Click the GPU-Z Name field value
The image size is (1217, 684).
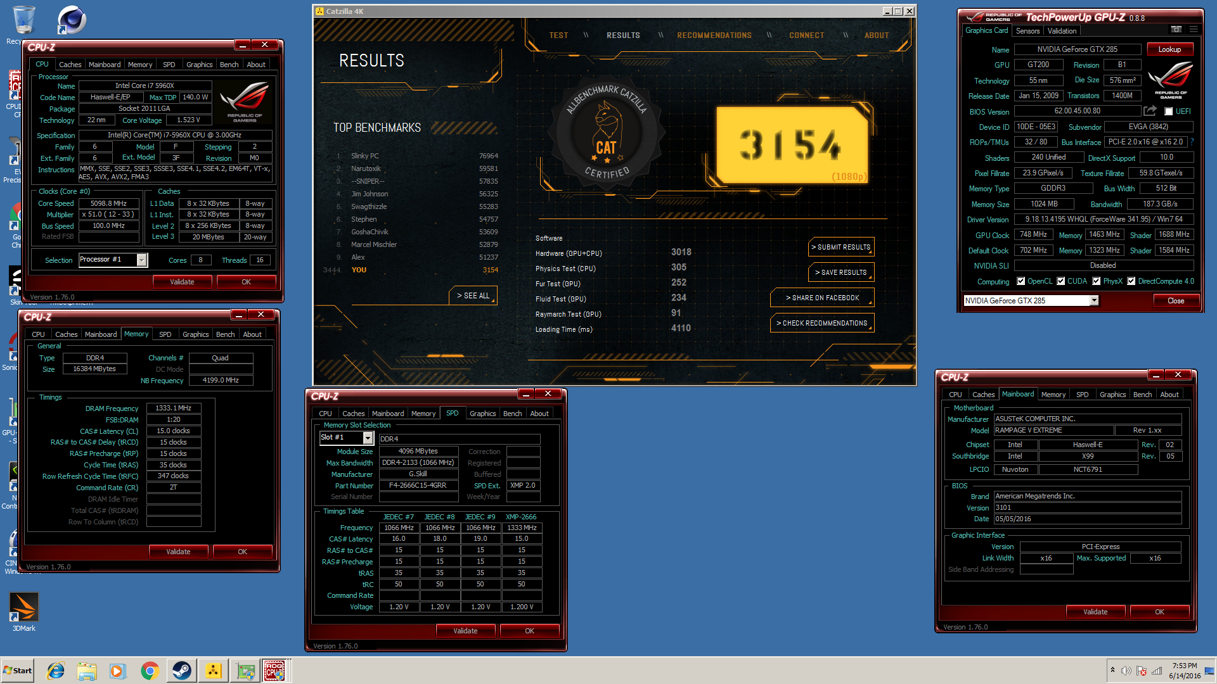1078,49
